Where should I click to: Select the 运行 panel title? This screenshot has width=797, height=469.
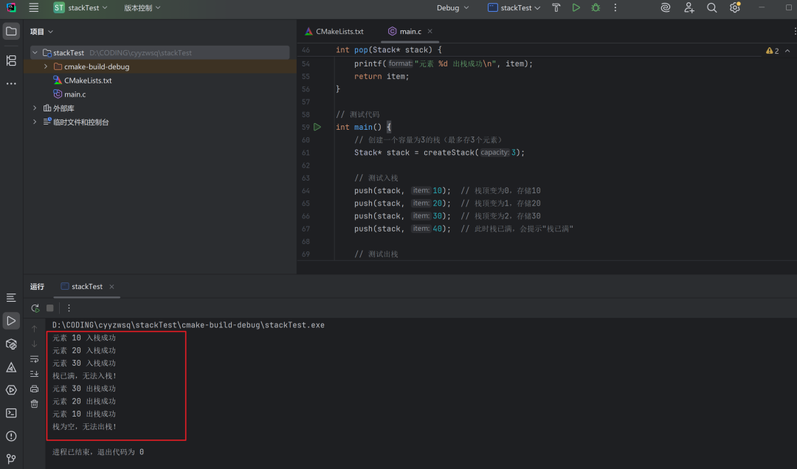coord(37,287)
